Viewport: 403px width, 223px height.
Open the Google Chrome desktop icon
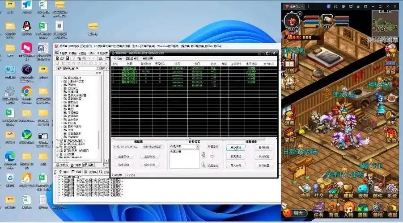tap(26, 95)
